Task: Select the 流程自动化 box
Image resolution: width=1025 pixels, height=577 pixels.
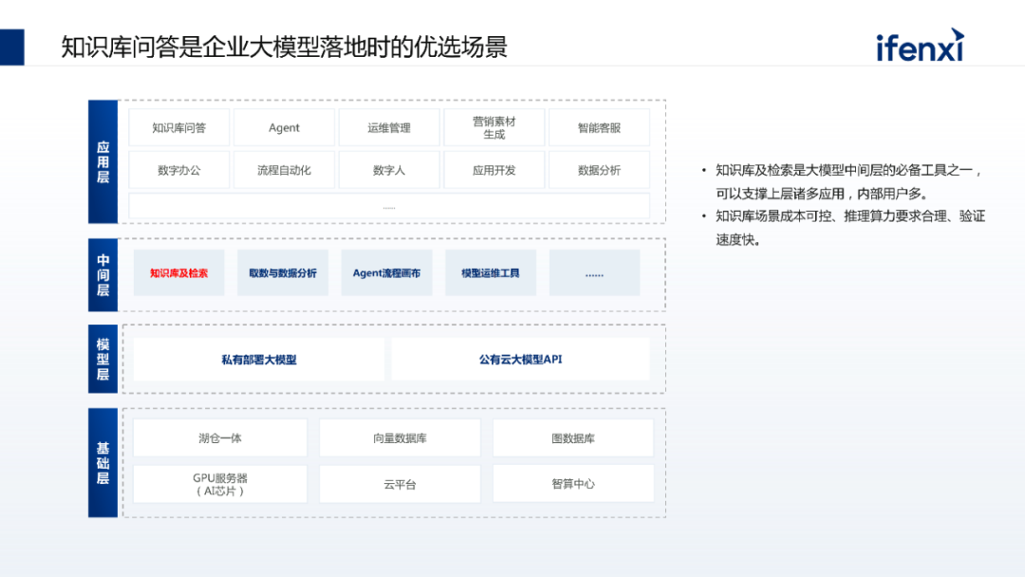Action: [x=284, y=170]
